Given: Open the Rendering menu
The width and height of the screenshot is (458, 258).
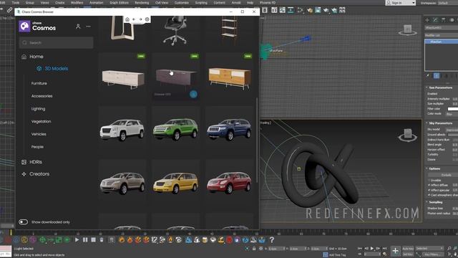Looking at the screenshot, I should click(x=142, y=3).
